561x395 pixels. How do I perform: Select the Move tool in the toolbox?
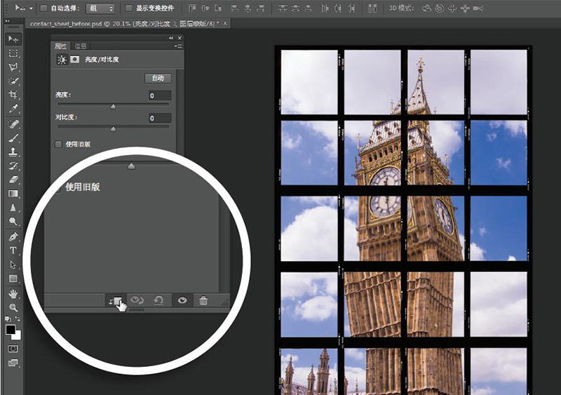click(13, 39)
